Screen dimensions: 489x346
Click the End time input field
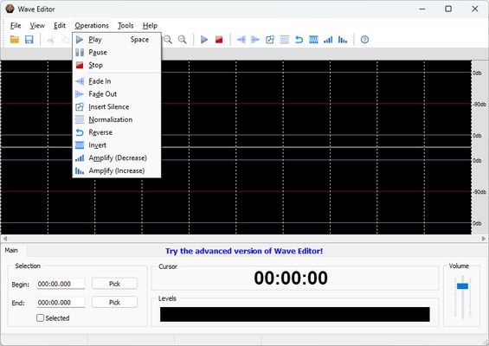[x=61, y=303]
